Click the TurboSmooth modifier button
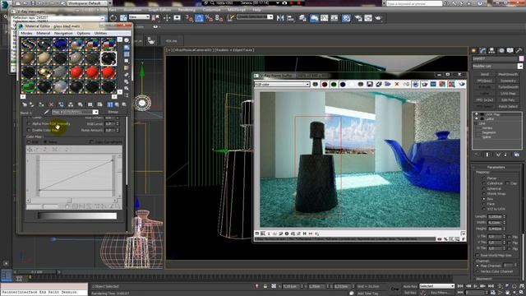 pyautogui.click(x=508, y=87)
